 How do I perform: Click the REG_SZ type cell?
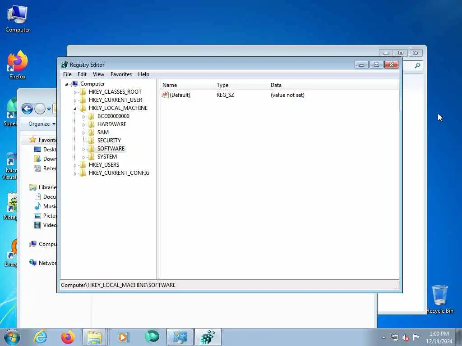pyautogui.click(x=226, y=95)
